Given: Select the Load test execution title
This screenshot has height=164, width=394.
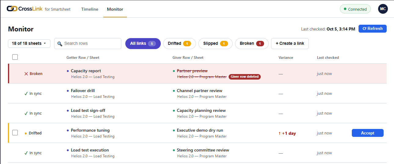Looking at the screenshot, I should click(x=90, y=150).
